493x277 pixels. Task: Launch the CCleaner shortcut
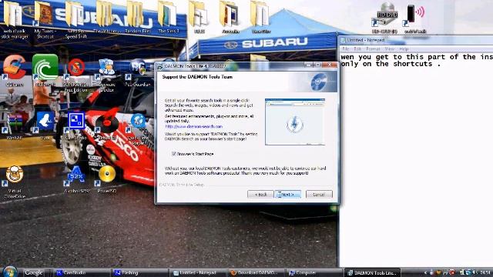click(x=14, y=70)
